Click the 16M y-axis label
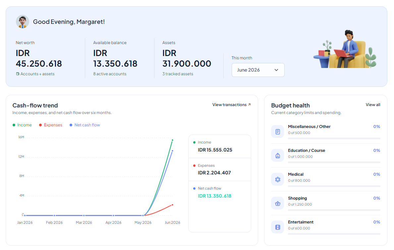This screenshot has height=250, width=394. 21,137
